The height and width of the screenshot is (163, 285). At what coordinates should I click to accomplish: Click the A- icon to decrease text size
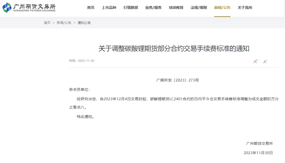[x=265, y=61]
